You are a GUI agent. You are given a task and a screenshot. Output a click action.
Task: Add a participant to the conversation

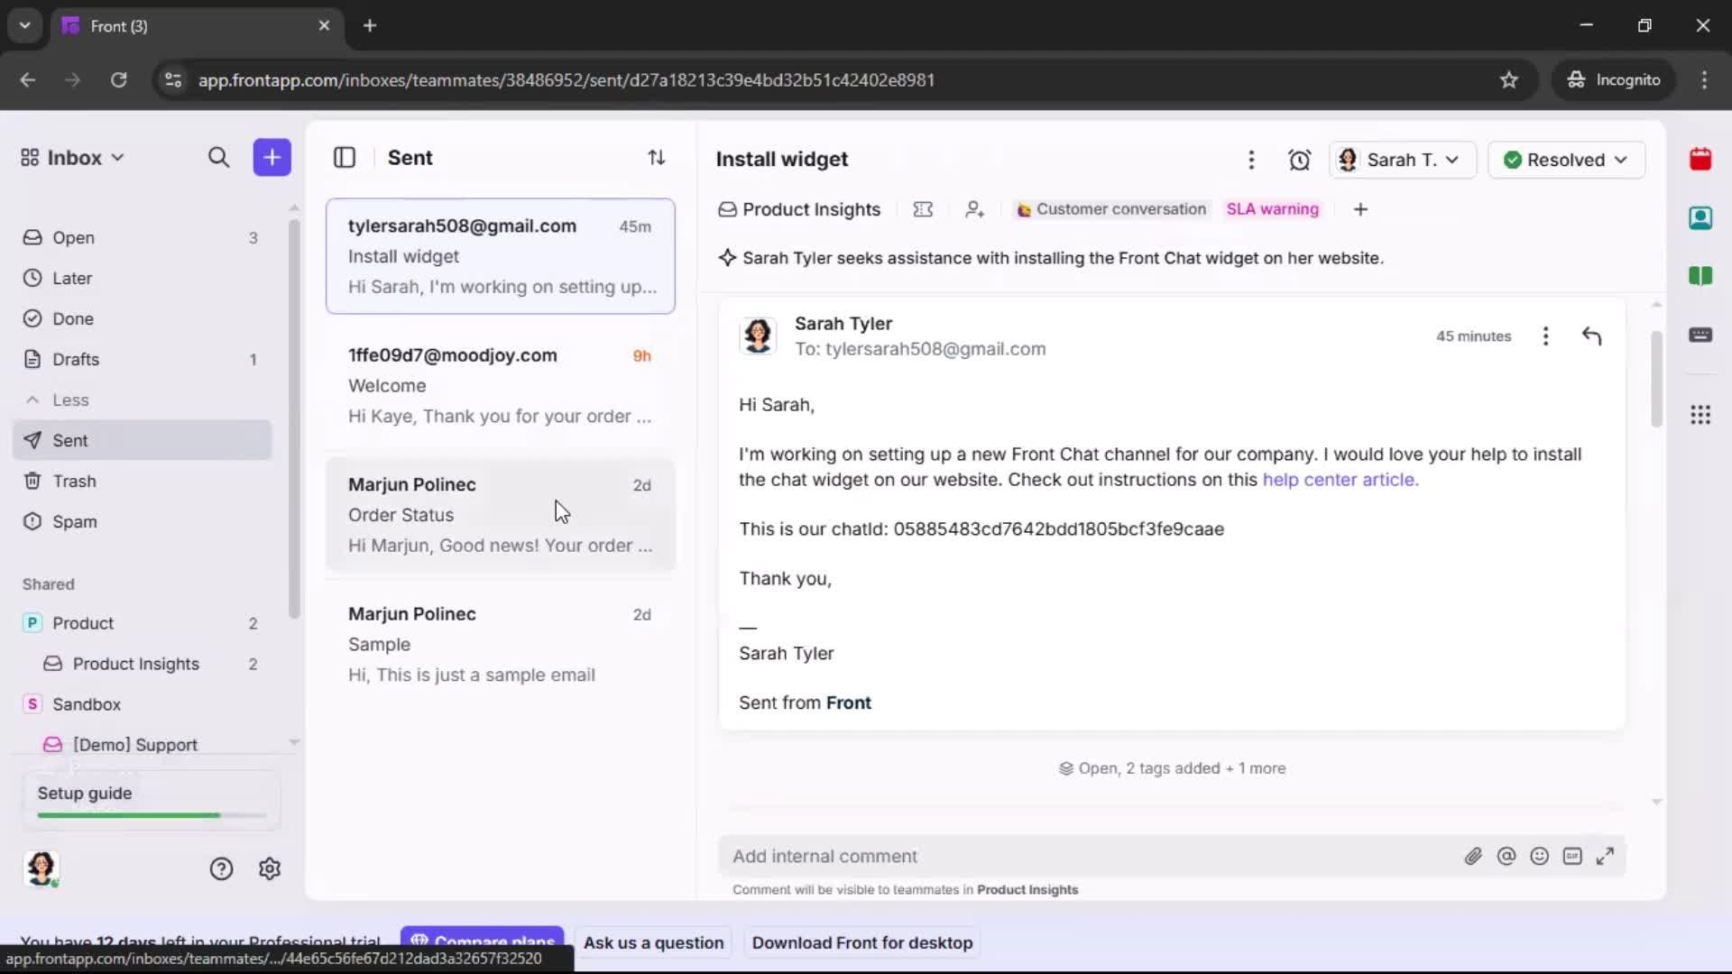click(x=974, y=209)
